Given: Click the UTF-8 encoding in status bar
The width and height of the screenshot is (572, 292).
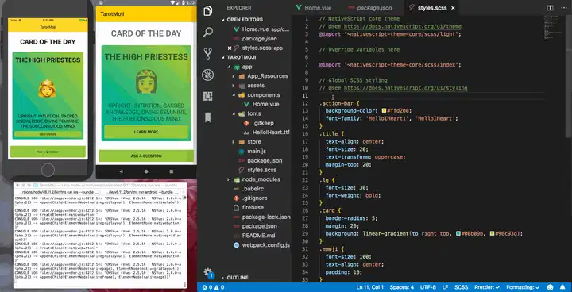Looking at the screenshot, I should [x=428, y=287].
